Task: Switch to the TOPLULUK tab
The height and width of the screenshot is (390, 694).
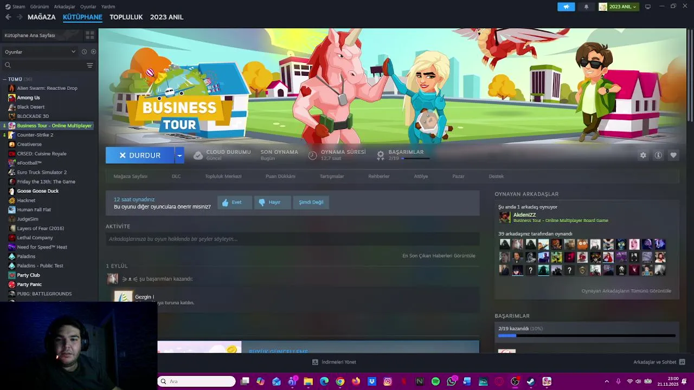Action: (126, 17)
